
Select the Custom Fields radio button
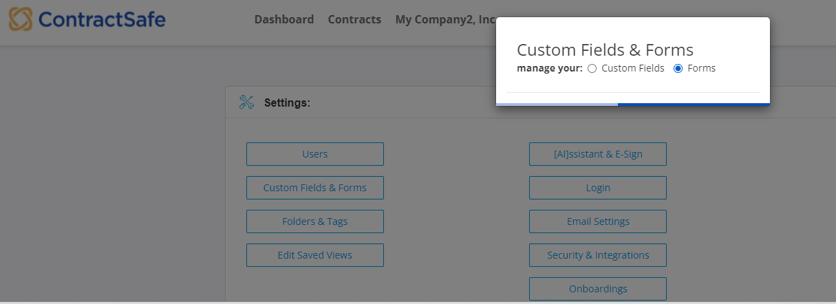click(x=592, y=68)
